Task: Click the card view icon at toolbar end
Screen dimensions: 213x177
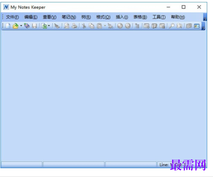Action: 197,26
